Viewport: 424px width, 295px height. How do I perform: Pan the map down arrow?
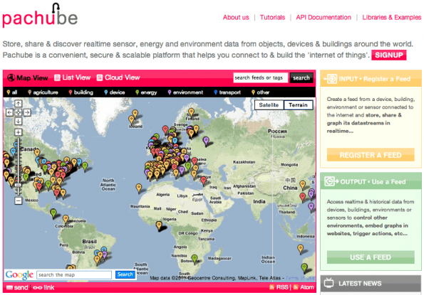pyautogui.click(x=18, y=122)
